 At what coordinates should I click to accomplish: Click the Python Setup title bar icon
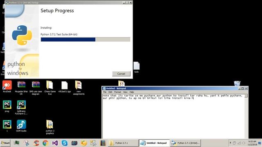click(7, 2)
